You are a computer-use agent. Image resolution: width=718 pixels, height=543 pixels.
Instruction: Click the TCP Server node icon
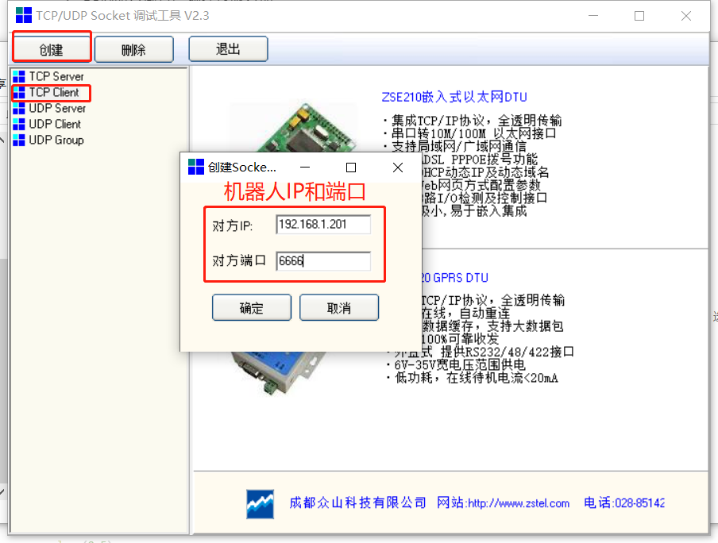click(19, 76)
